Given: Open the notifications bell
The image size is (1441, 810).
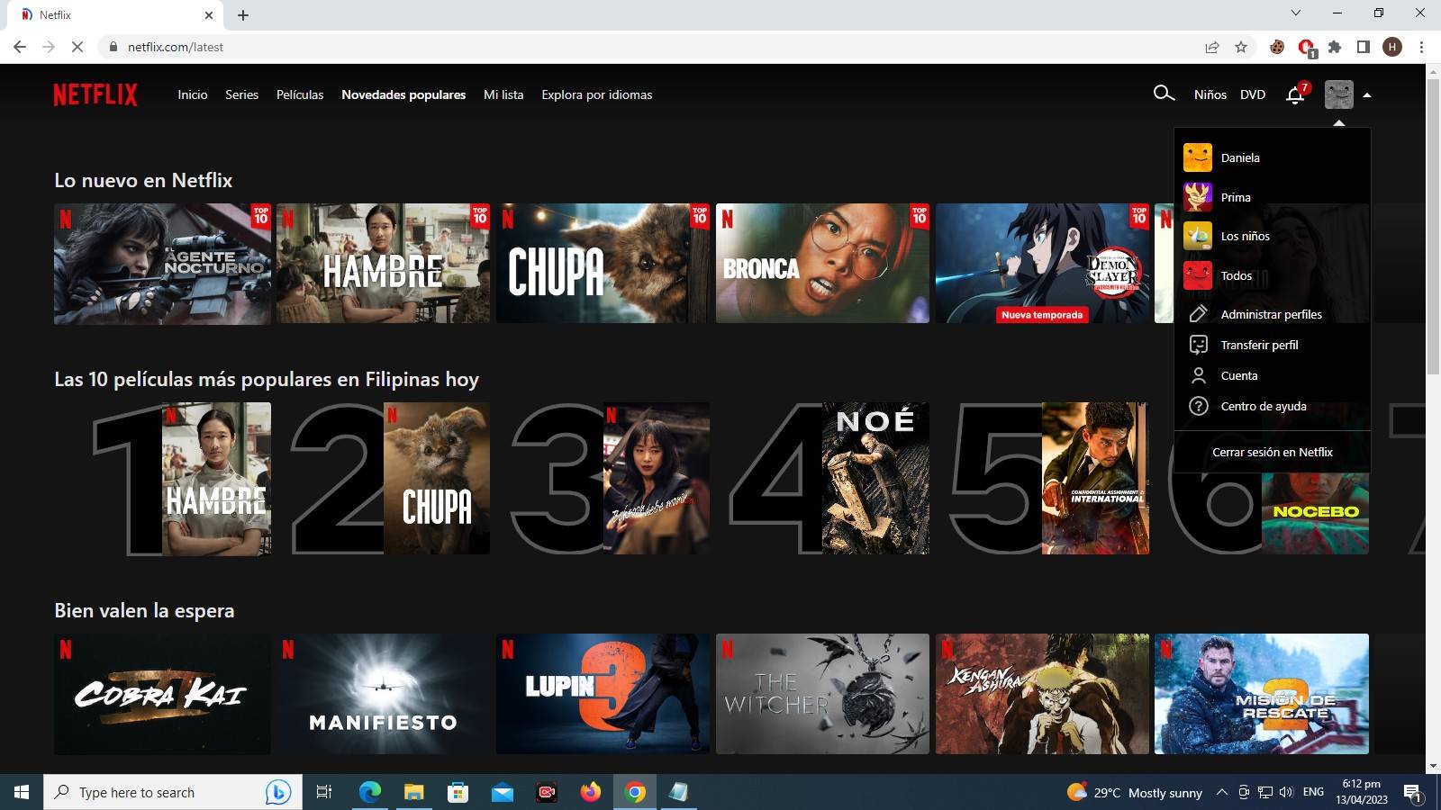Looking at the screenshot, I should tap(1296, 94).
